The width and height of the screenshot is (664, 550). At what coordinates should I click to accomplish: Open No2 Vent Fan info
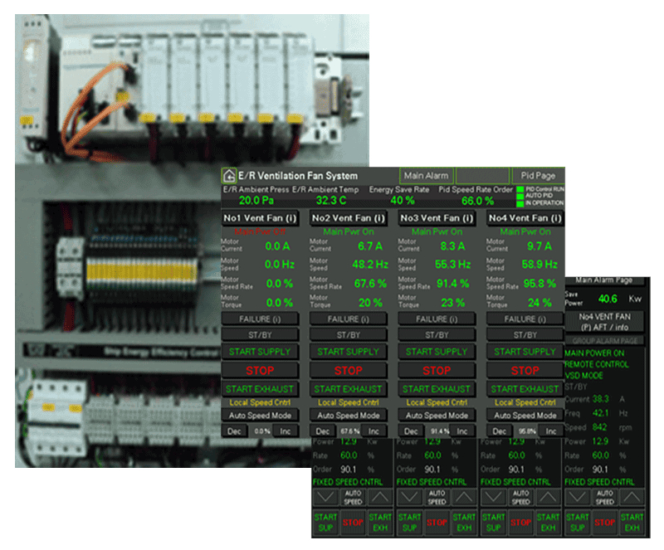coord(349,218)
